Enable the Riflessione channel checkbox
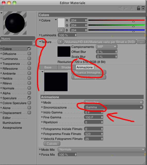The image size is (147, 165). click(29, 68)
